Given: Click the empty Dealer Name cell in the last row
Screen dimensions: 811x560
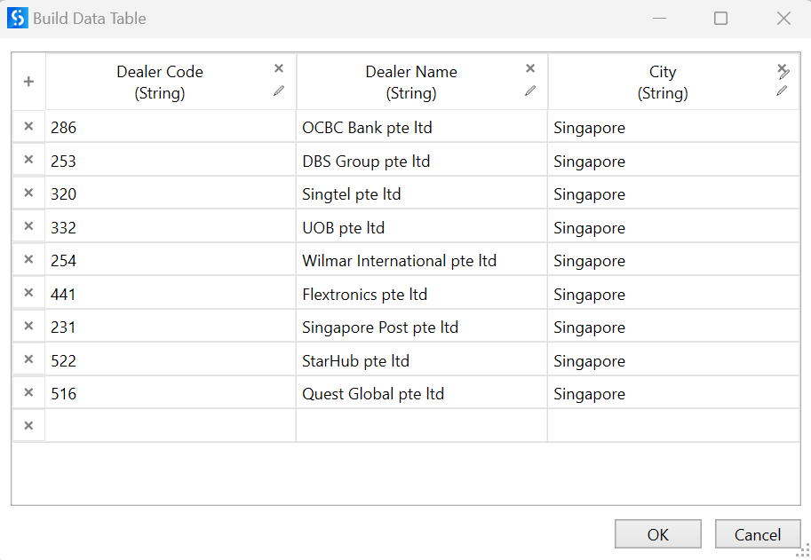Looking at the screenshot, I should click(422, 426).
